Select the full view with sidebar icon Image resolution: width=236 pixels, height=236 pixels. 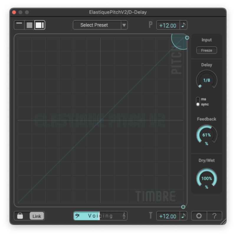(40, 25)
